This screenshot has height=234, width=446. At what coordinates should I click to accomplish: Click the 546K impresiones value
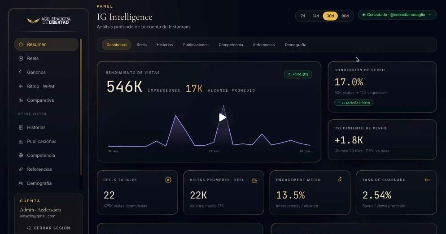[x=124, y=87]
